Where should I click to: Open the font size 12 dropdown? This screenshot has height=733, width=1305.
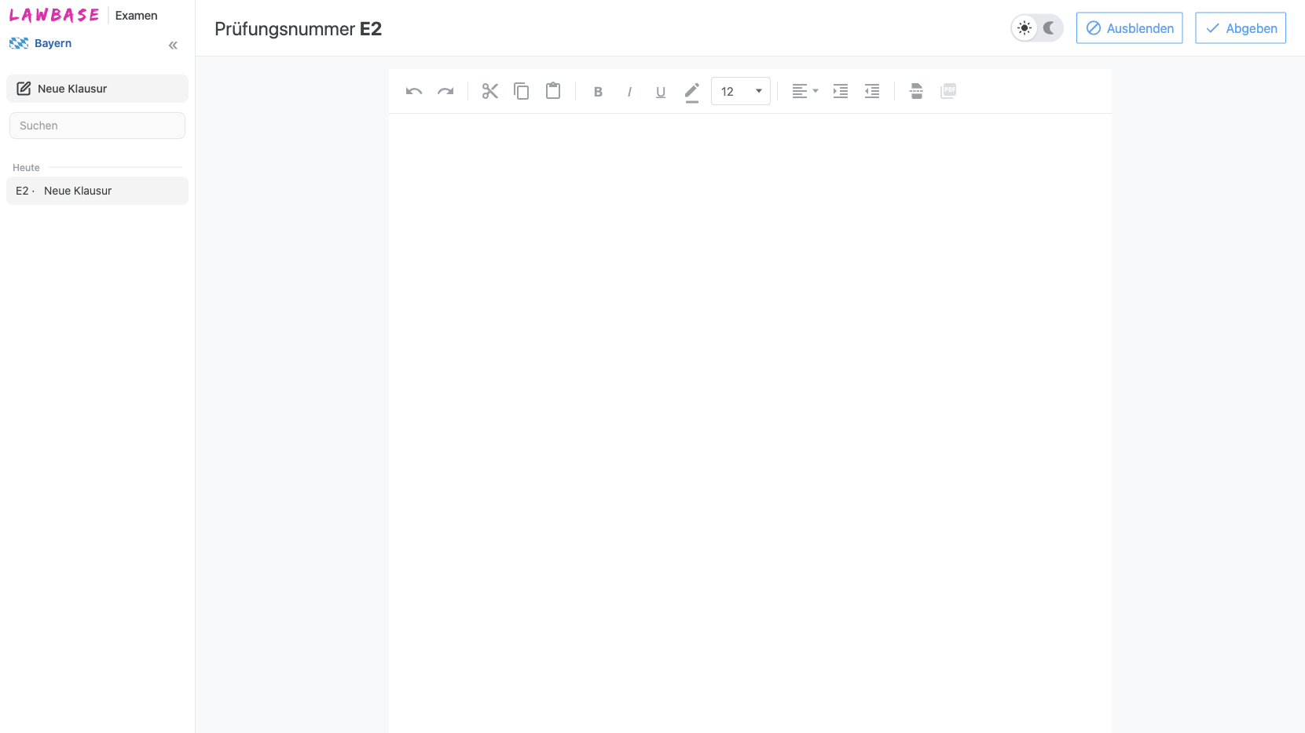(741, 91)
